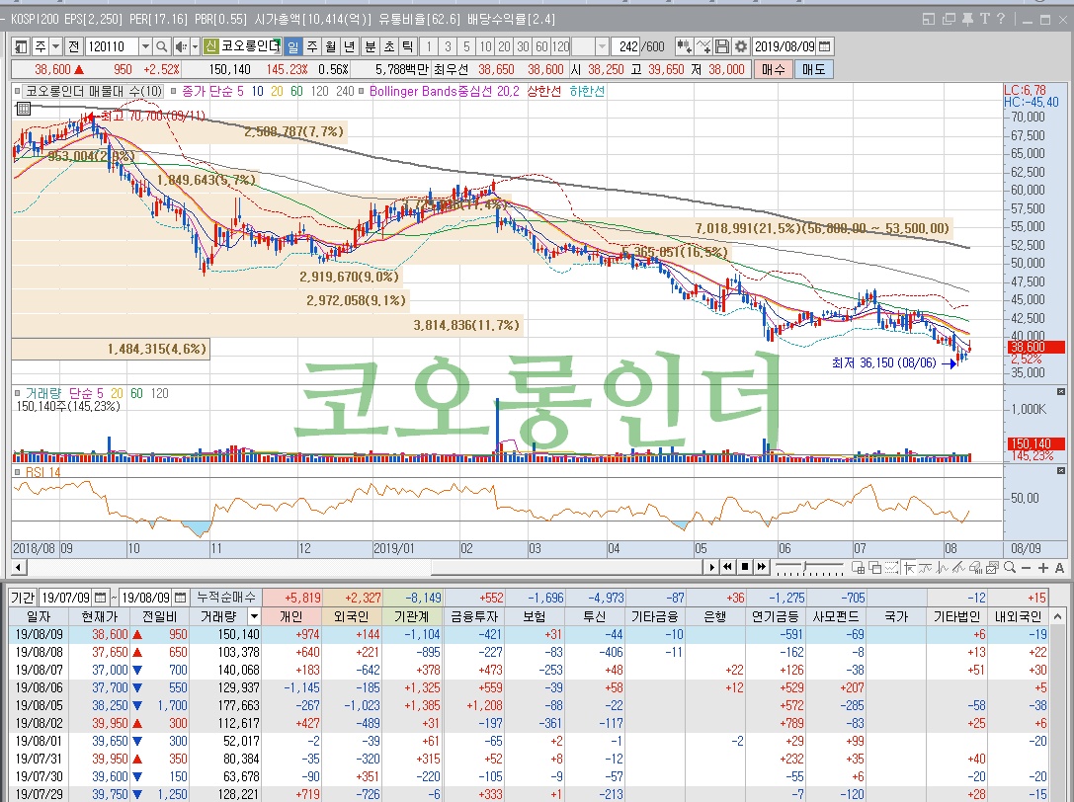Expand the speaker options dropdown arrow
Screen dimensions: 1074x802
point(195,46)
